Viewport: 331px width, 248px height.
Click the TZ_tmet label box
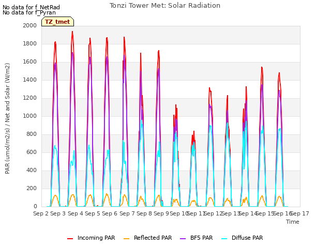57,22
